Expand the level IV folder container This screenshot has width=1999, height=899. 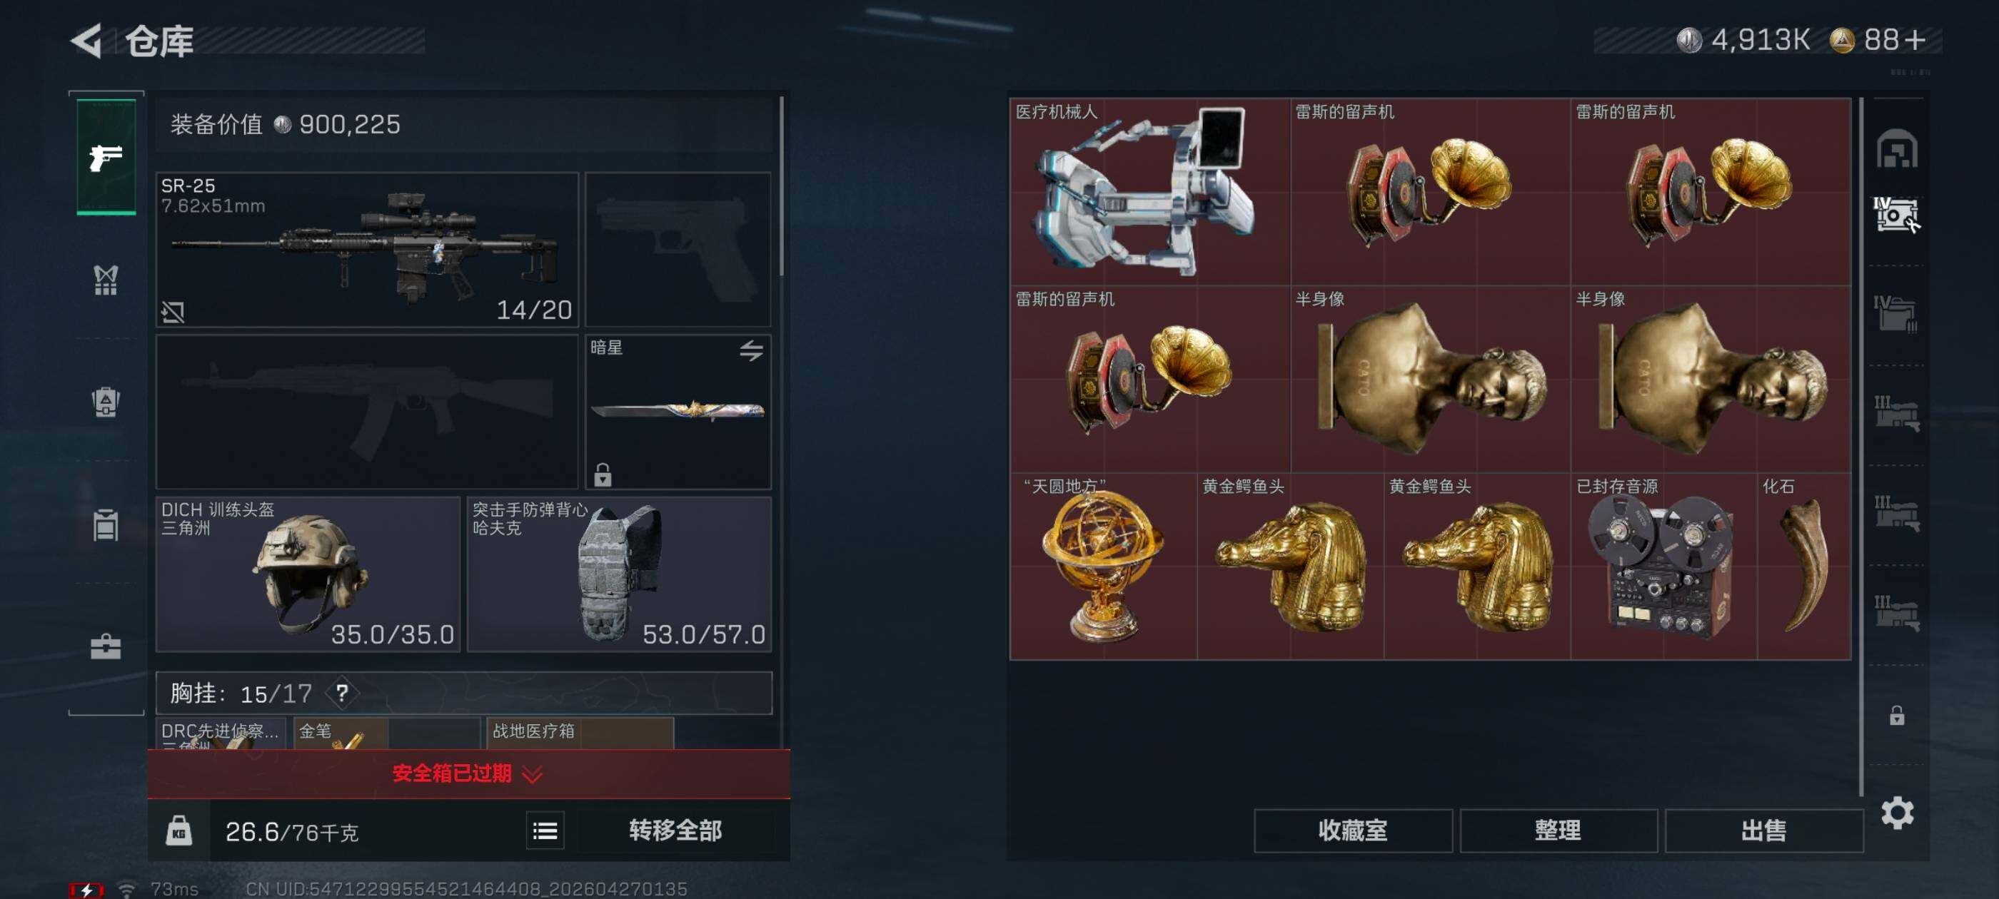click(1897, 313)
